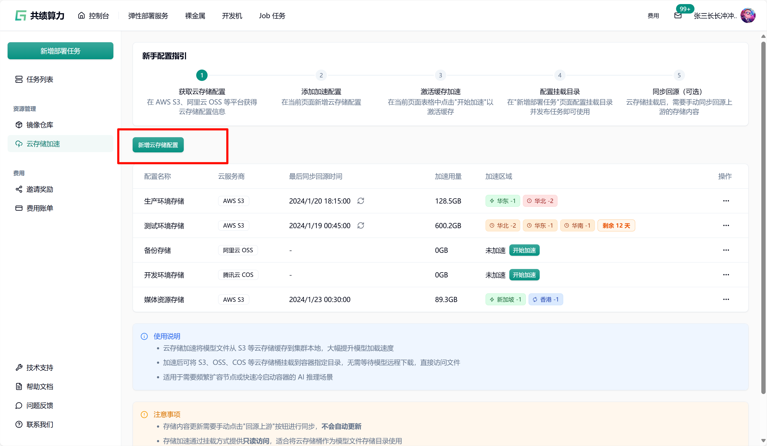Open more actions for 生产环境存储 row

[726, 201]
